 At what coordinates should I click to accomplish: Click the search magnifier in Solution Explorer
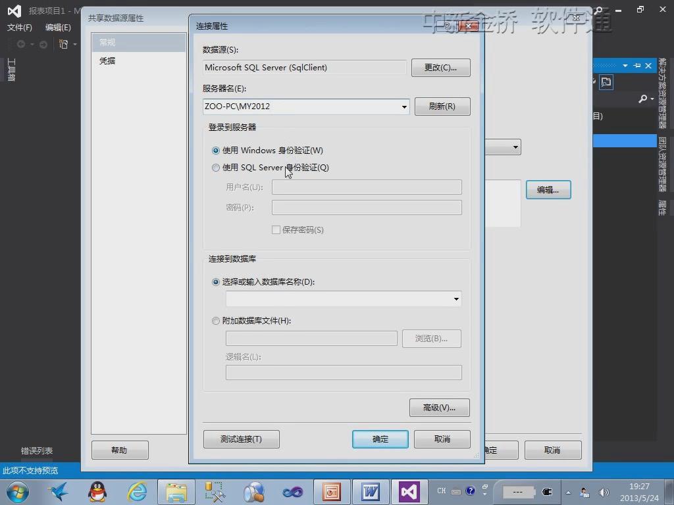click(x=642, y=99)
